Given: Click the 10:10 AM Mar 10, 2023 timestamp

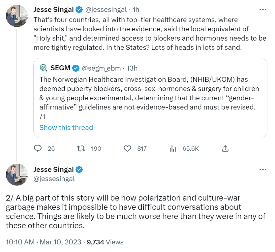Looking at the screenshot, I should tap(44, 242).
